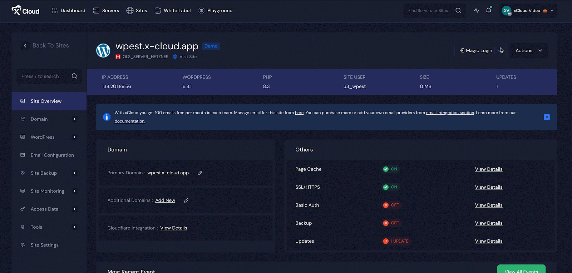The image size is (572, 273).
Task: Click the Site Monitoring icon in the sidebar
Action: tap(23, 191)
